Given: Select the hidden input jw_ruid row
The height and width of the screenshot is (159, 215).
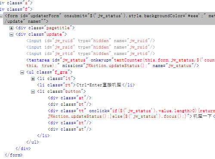Looking at the screenshot, I should pyautogui.click(x=91, y=41).
